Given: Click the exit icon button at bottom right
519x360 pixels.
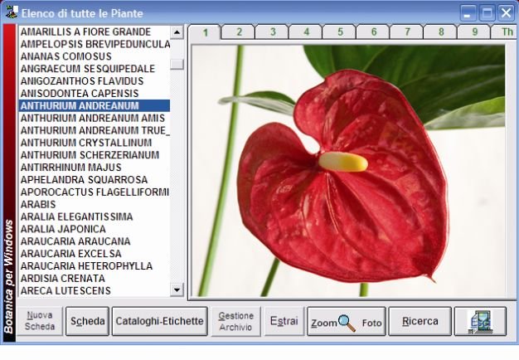Looking at the screenshot, I should [480, 322].
